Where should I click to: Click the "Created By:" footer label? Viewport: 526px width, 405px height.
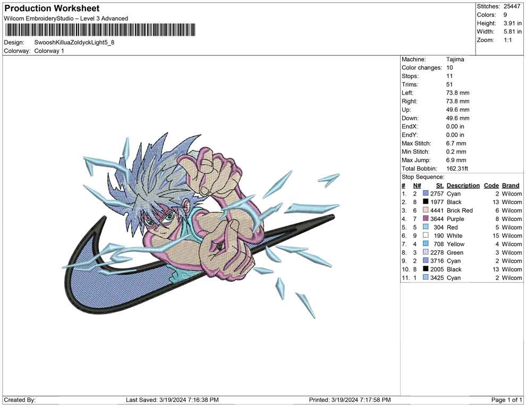20,400
